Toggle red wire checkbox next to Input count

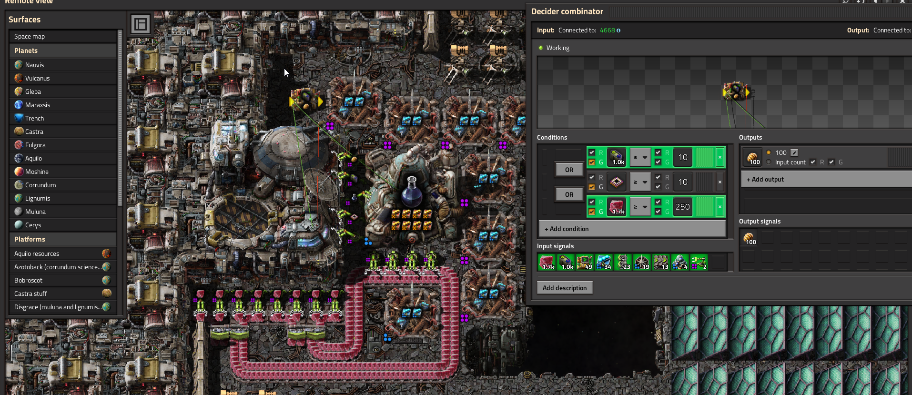point(813,162)
